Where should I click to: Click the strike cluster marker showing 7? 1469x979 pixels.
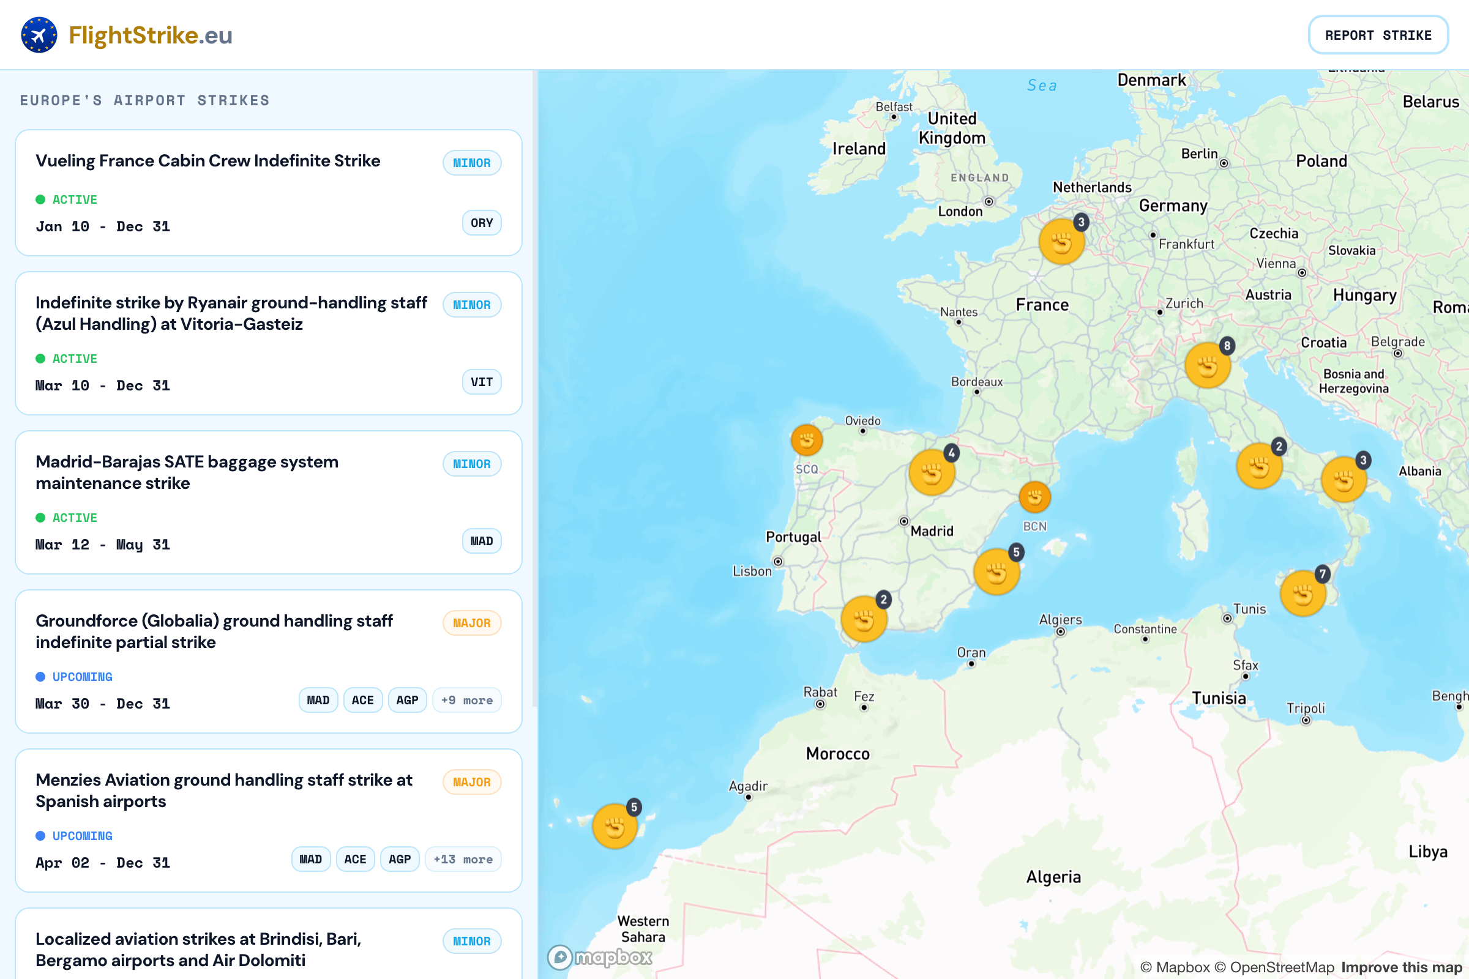(x=1303, y=594)
